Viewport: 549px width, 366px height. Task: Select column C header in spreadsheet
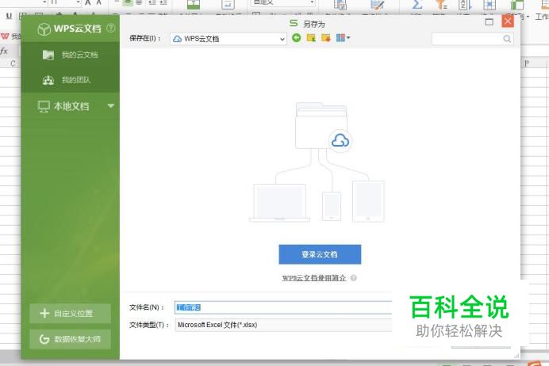point(13,63)
